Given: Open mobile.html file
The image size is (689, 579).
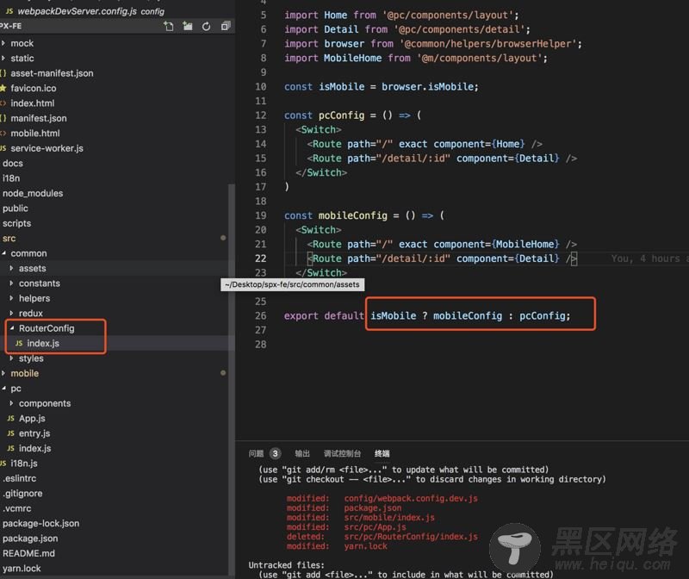Looking at the screenshot, I should tap(35, 134).
